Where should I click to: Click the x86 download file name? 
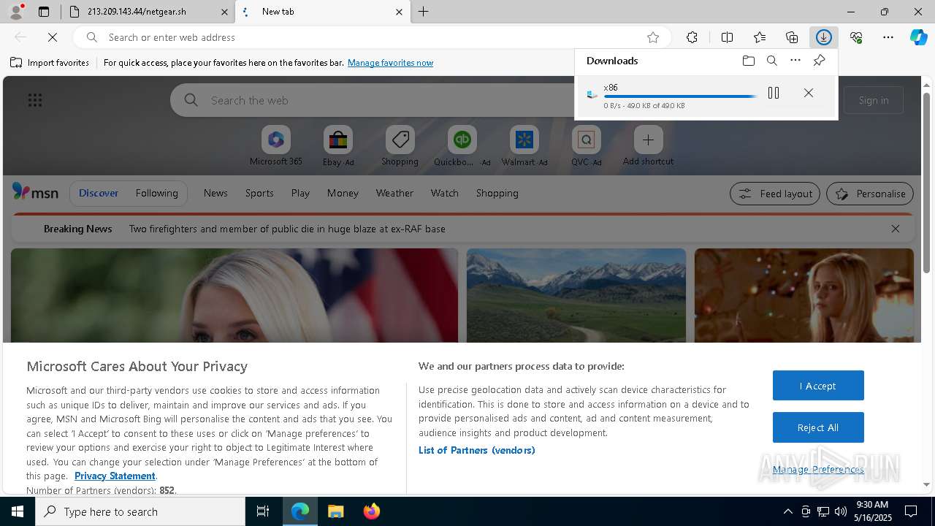611,88
